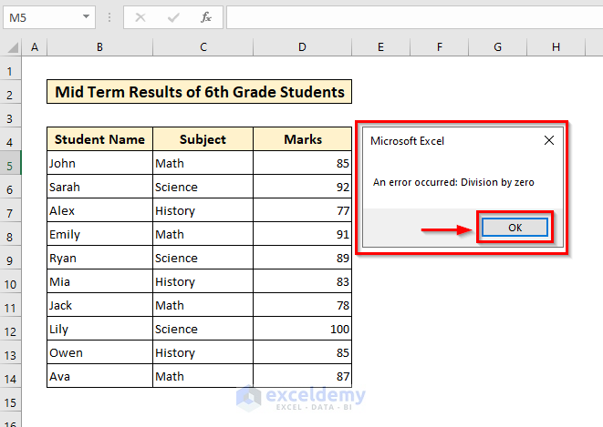
Task: Click the Enter checkmark icon in formula bar
Action: tap(173, 17)
